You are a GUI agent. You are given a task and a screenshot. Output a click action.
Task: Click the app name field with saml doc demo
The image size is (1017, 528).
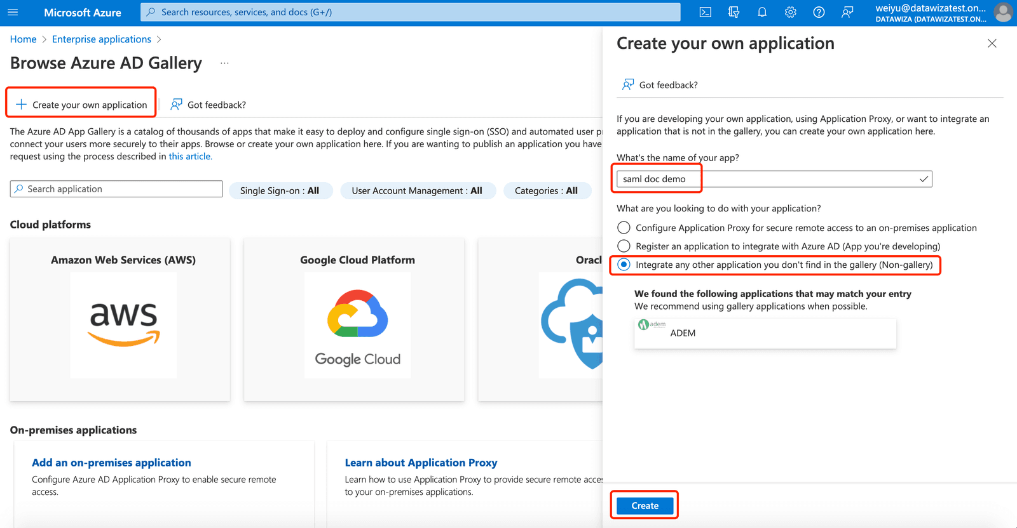point(774,179)
